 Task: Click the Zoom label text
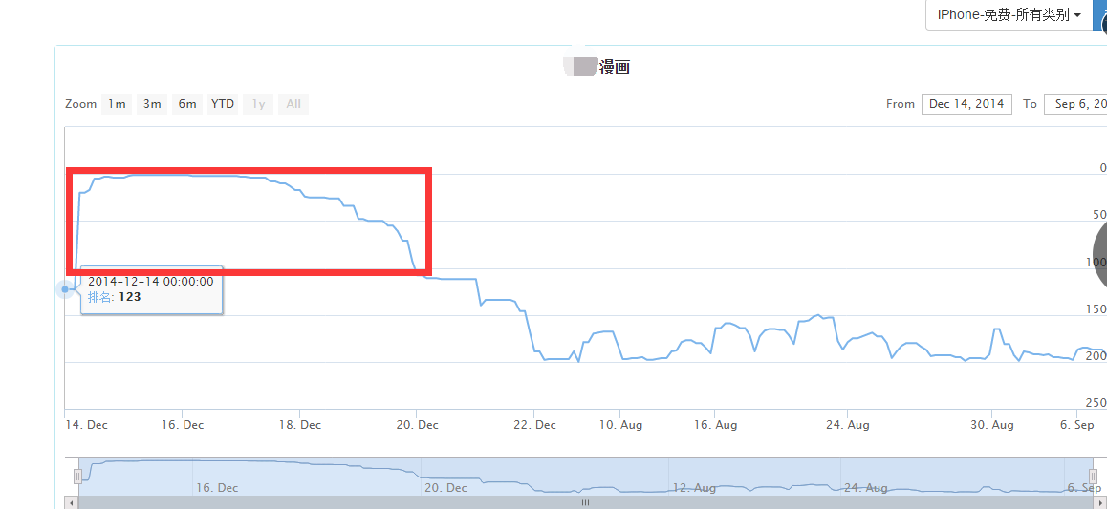pos(80,104)
